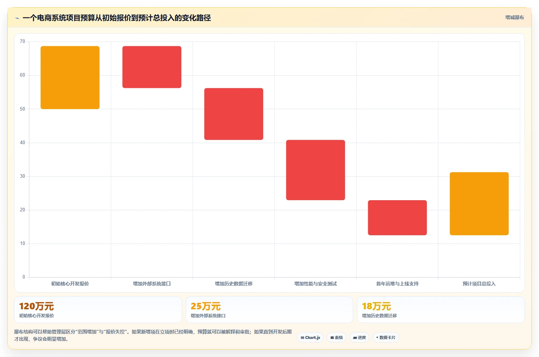
Task: Click the 瀑布结构 description paragraph
Action: [x=153, y=335]
